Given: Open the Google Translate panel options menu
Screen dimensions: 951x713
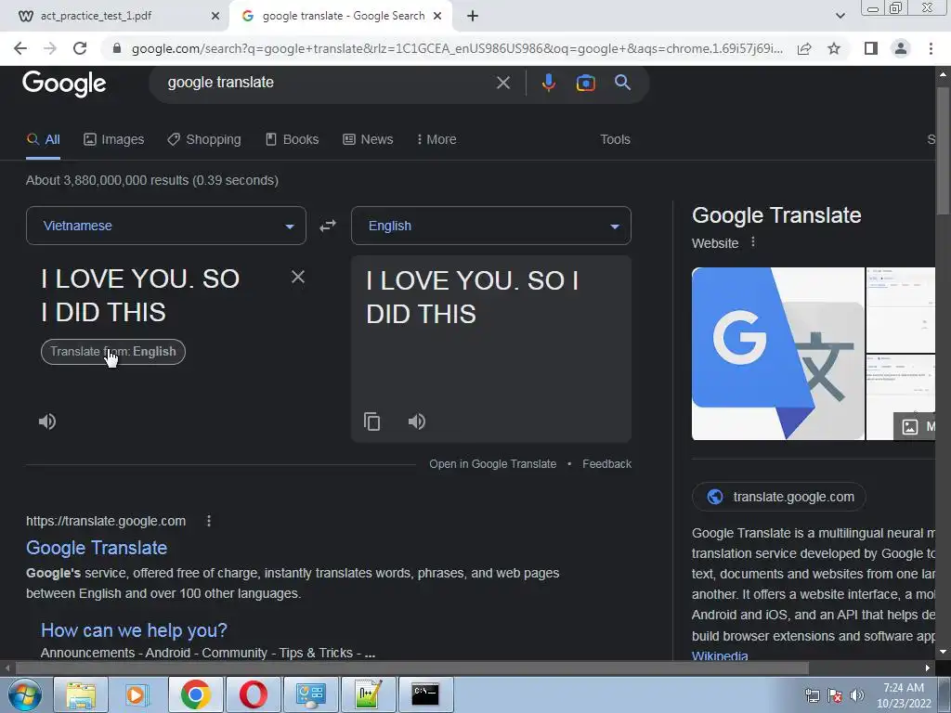Looking at the screenshot, I should click(x=752, y=242).
